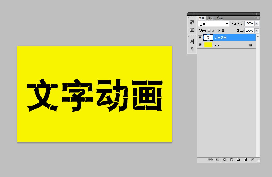272x177 pixels.
Task: Select the 文字动画 layer name
Action: click(221, 38)
